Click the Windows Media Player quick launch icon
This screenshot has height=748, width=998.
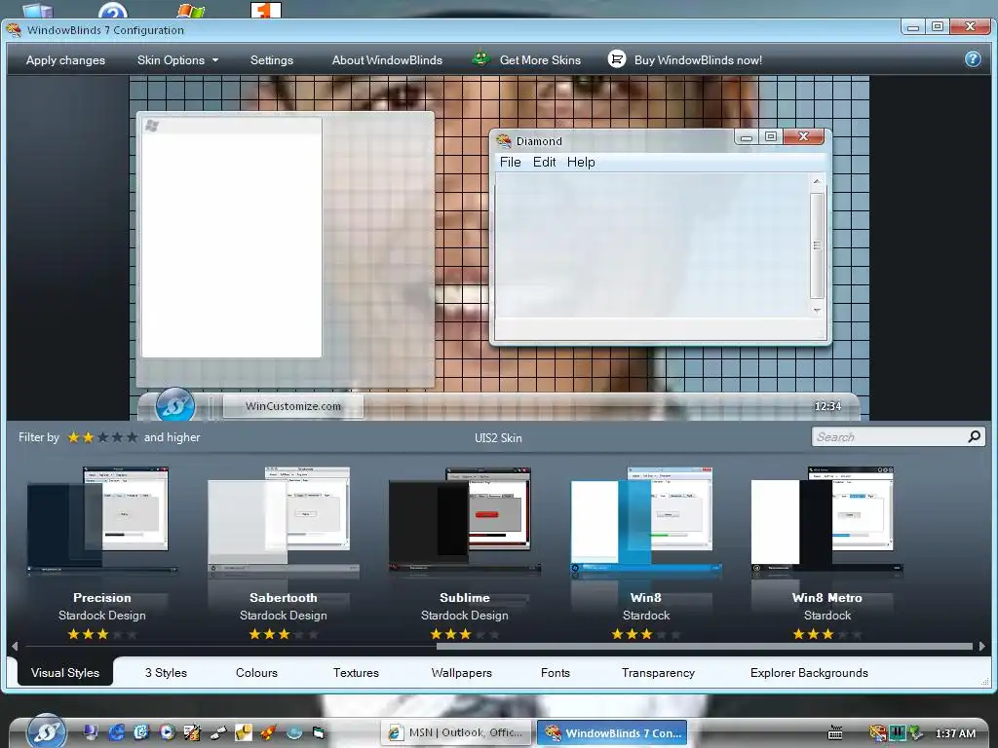pyautogui.click(x=167, y=732)
